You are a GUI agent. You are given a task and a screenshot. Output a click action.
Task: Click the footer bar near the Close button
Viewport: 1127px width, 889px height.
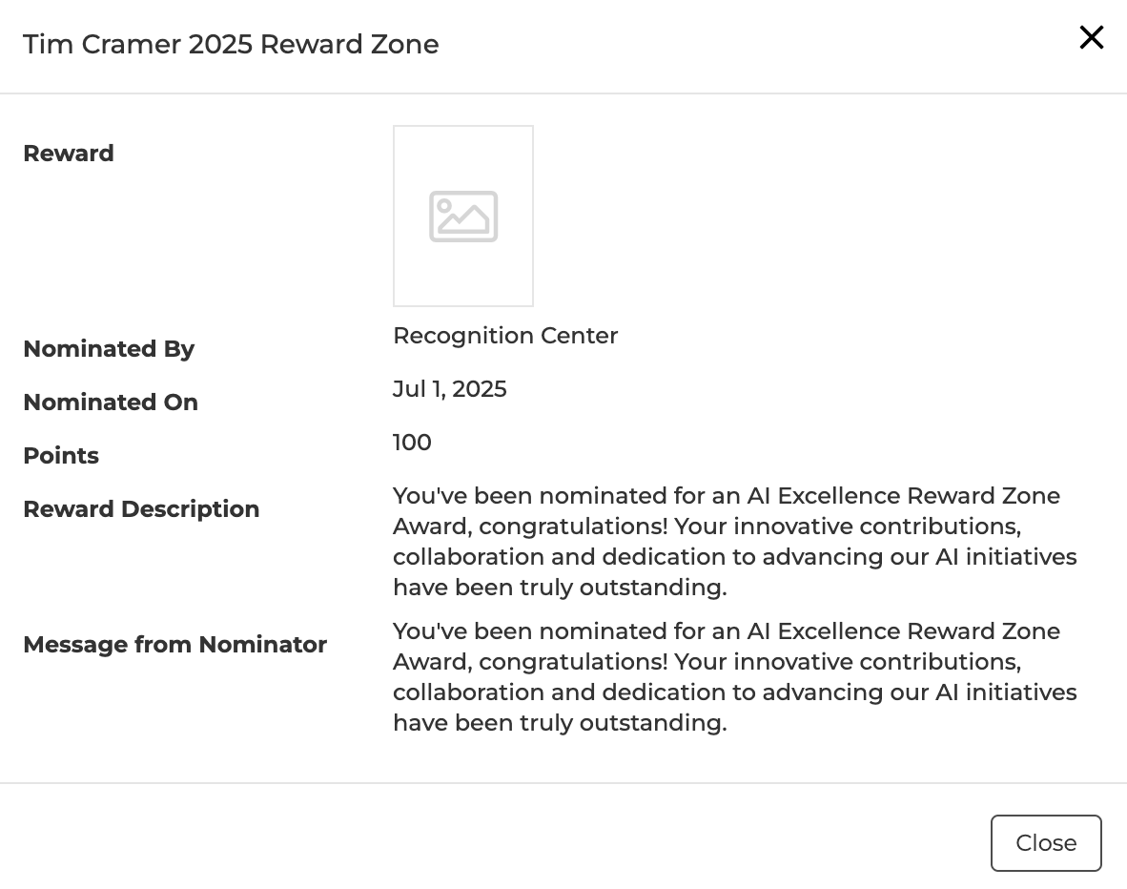coord(572,843)
